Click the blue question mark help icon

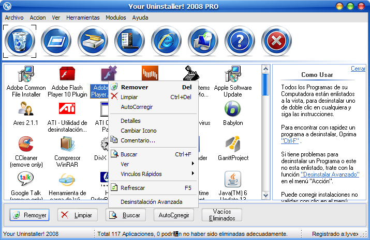(239, 41)
